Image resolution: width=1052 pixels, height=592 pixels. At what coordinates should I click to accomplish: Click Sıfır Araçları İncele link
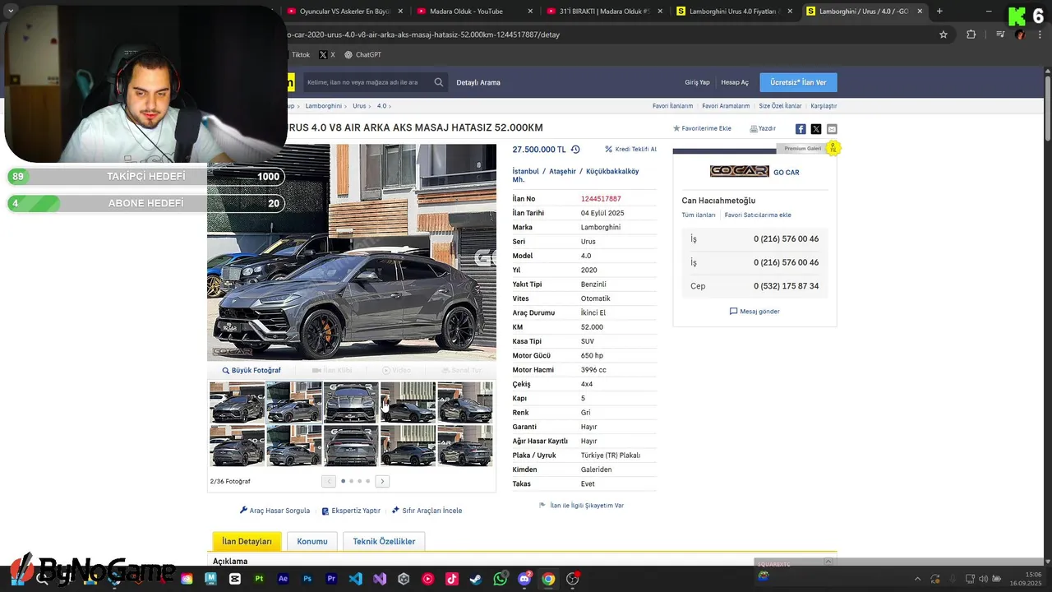(427, 511)
